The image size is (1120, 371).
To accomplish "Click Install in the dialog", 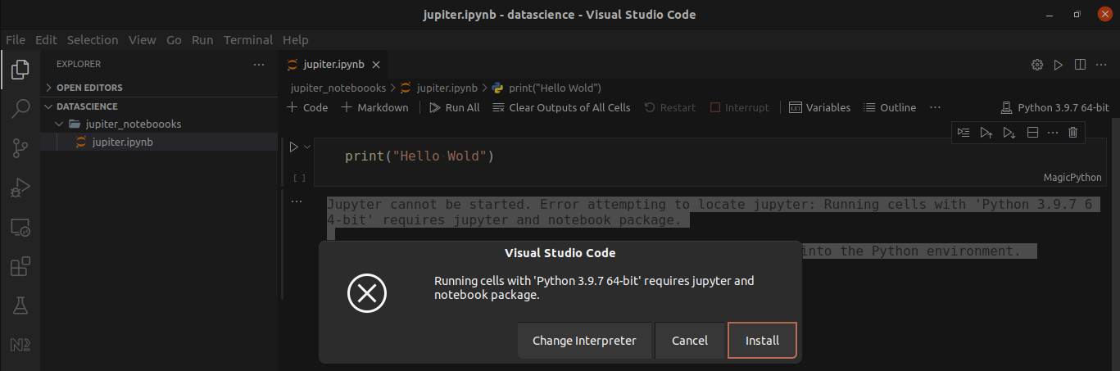I will coord(762,340).
